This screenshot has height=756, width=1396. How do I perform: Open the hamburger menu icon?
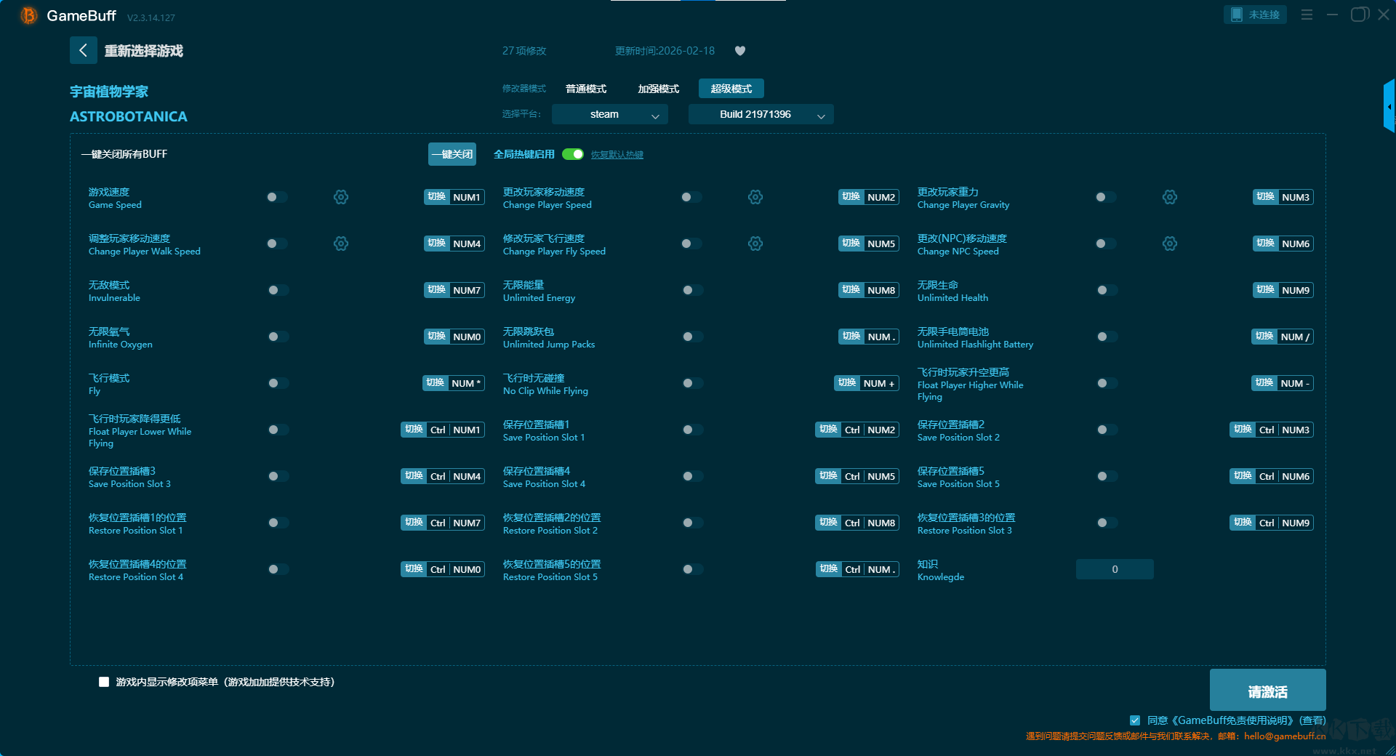point(1307,15)
